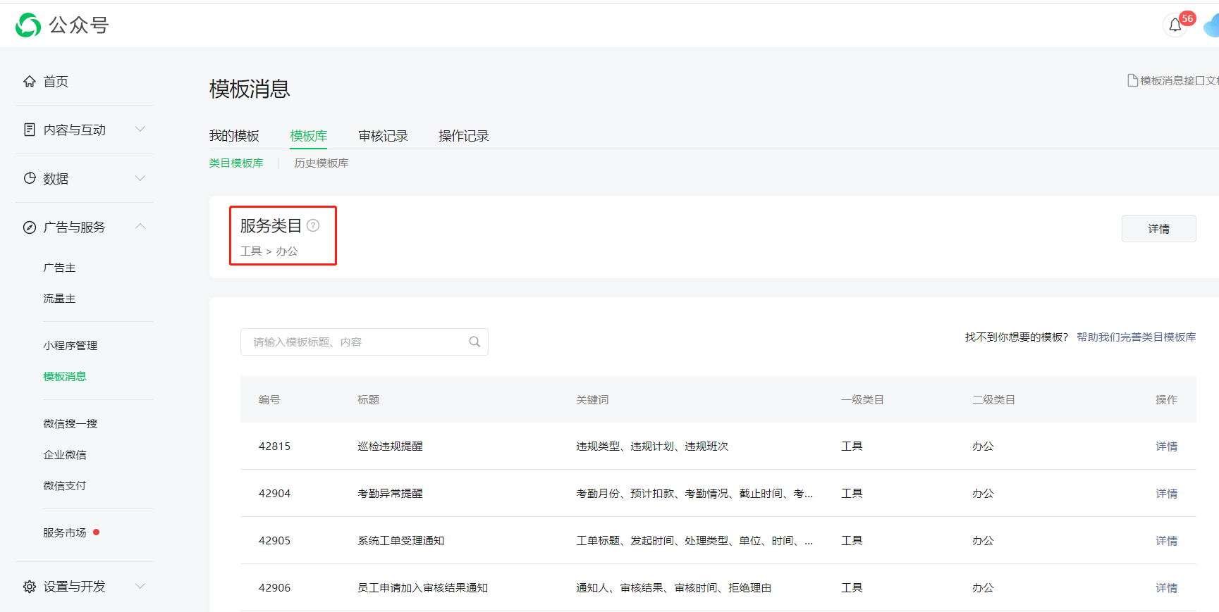
Task: Open the 审核记录 tab
Action: [383, 136]
